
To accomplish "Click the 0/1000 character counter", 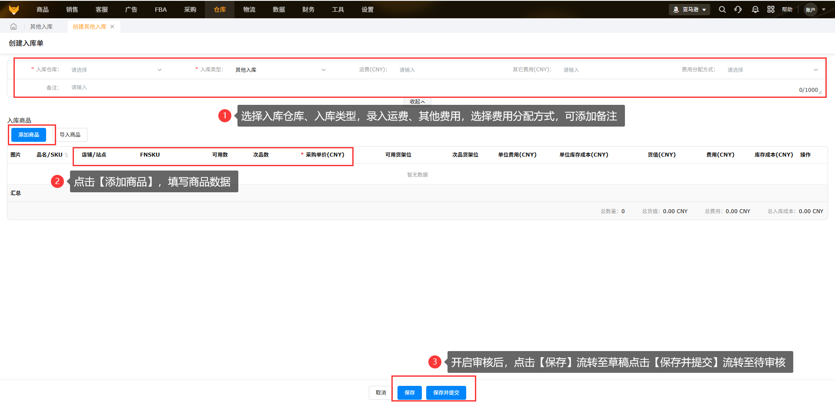I will click(x=808, y=90).
